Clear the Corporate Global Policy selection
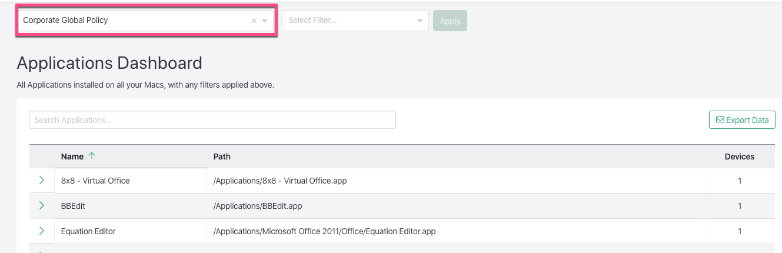 point(254,21)
